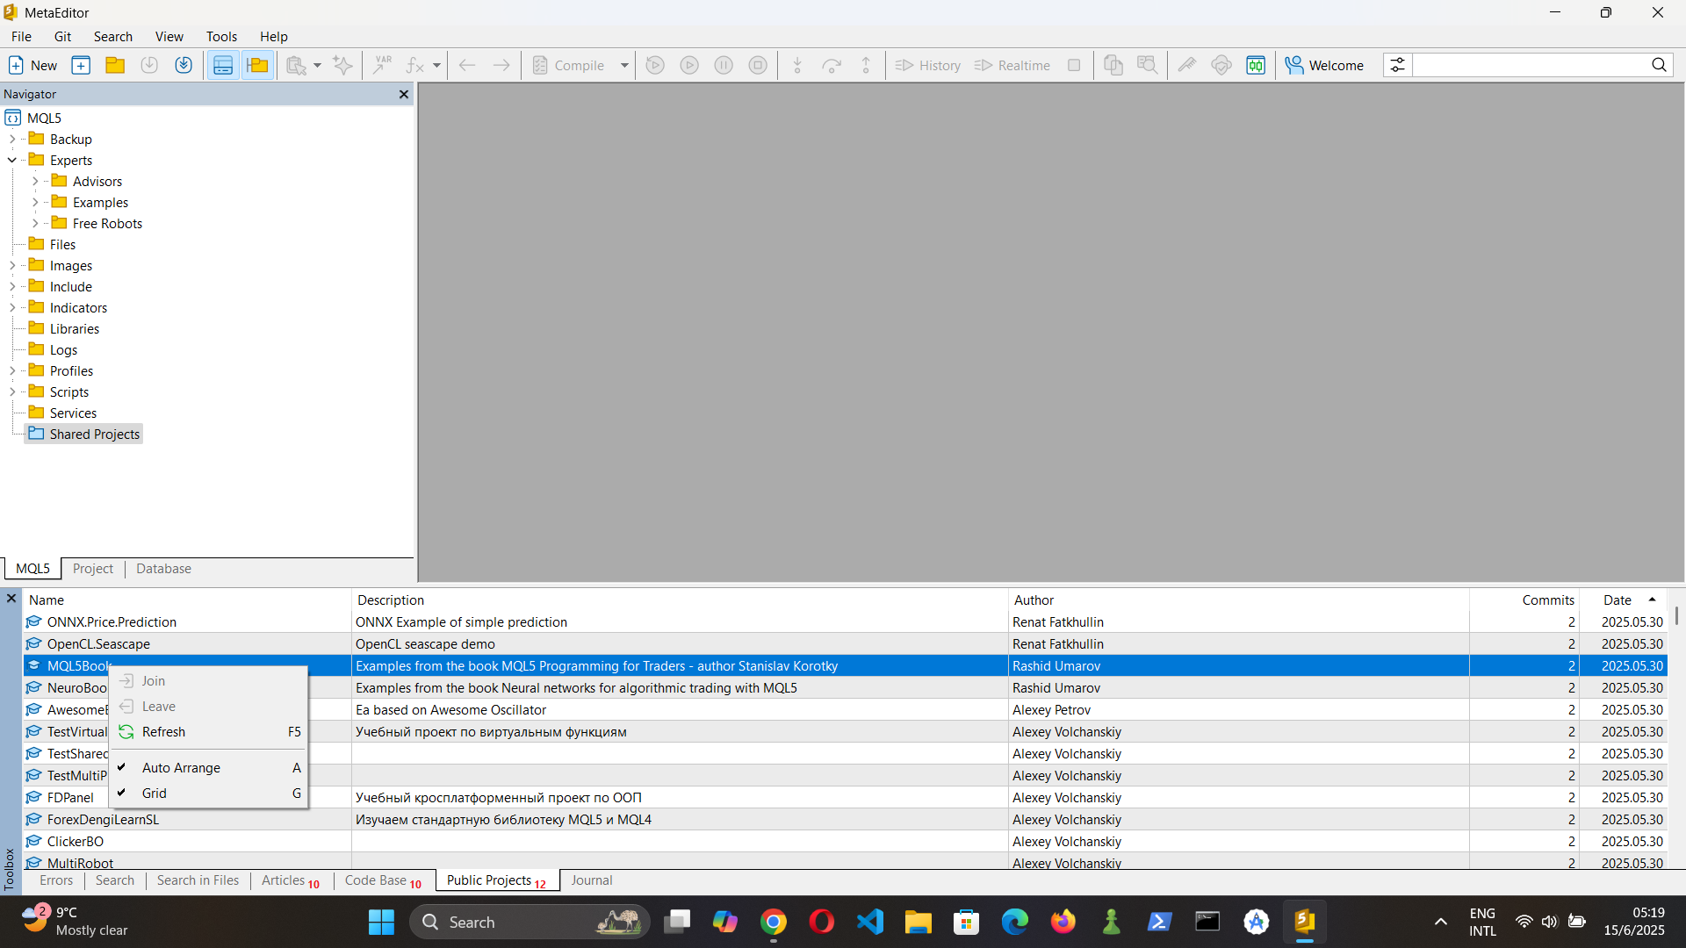1686x948 pixels.
Task: Expand the Examples folder
Action: point(35,202)
